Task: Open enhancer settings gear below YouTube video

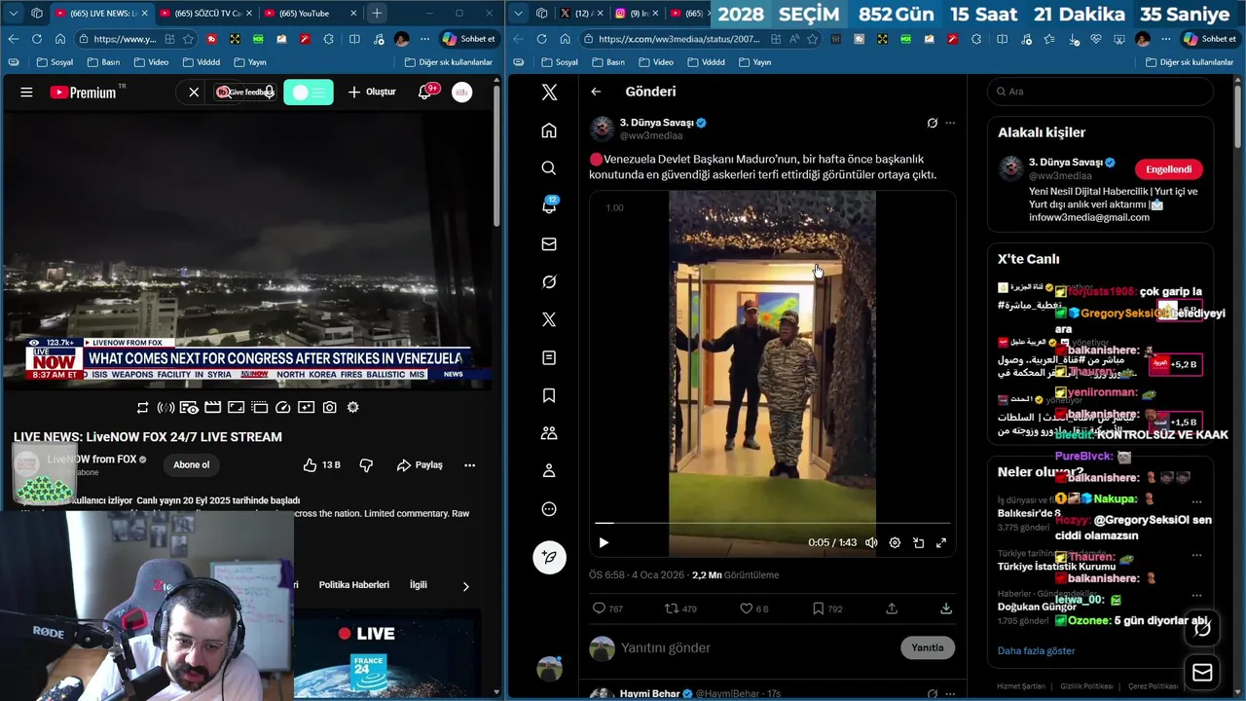Action: (353, 407)
